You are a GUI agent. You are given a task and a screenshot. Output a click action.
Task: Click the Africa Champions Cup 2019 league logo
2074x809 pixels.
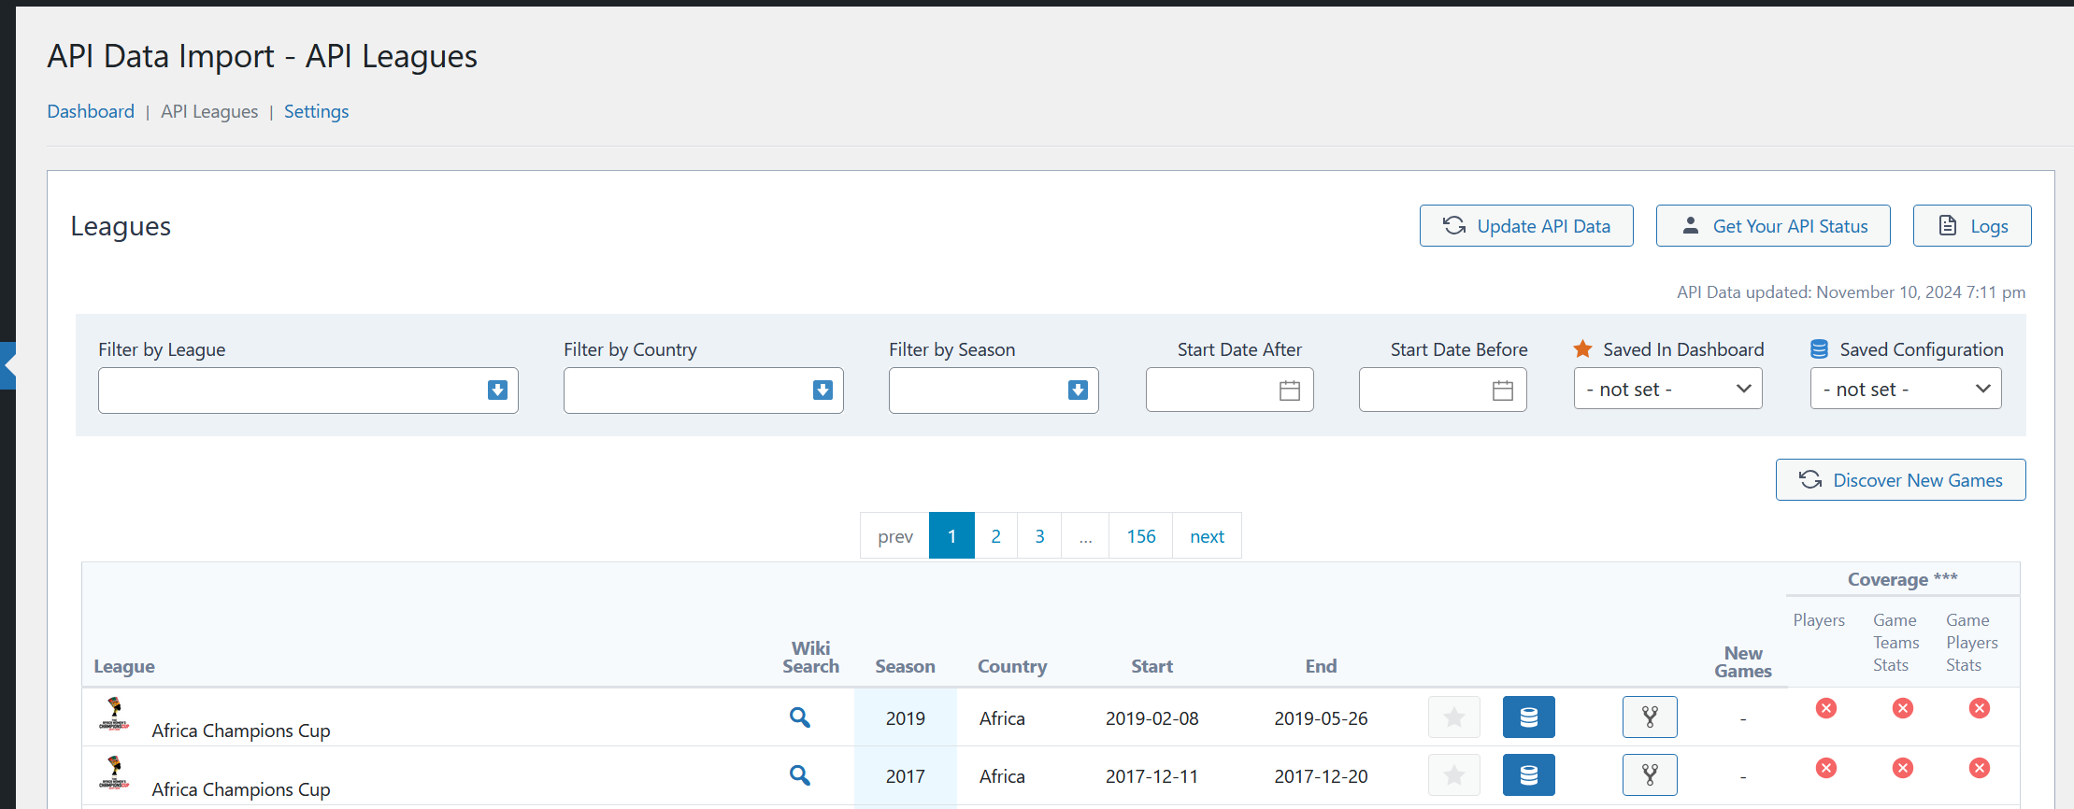114,713
